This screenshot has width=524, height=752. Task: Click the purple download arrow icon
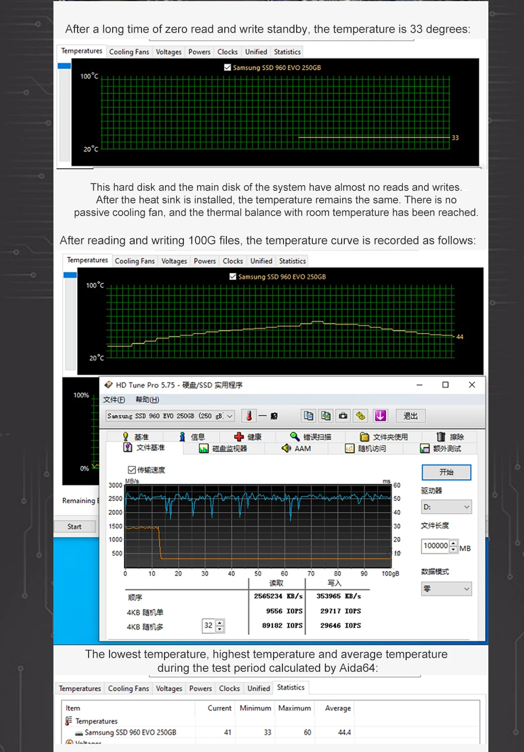click(380, 416)
